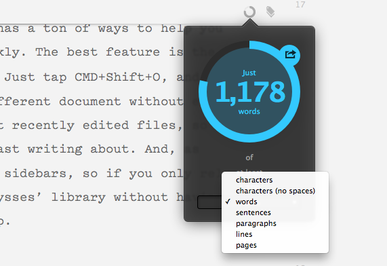Click the goal number input field
The width and height of the screenshot is (387, 266).
tap(209, 202)
